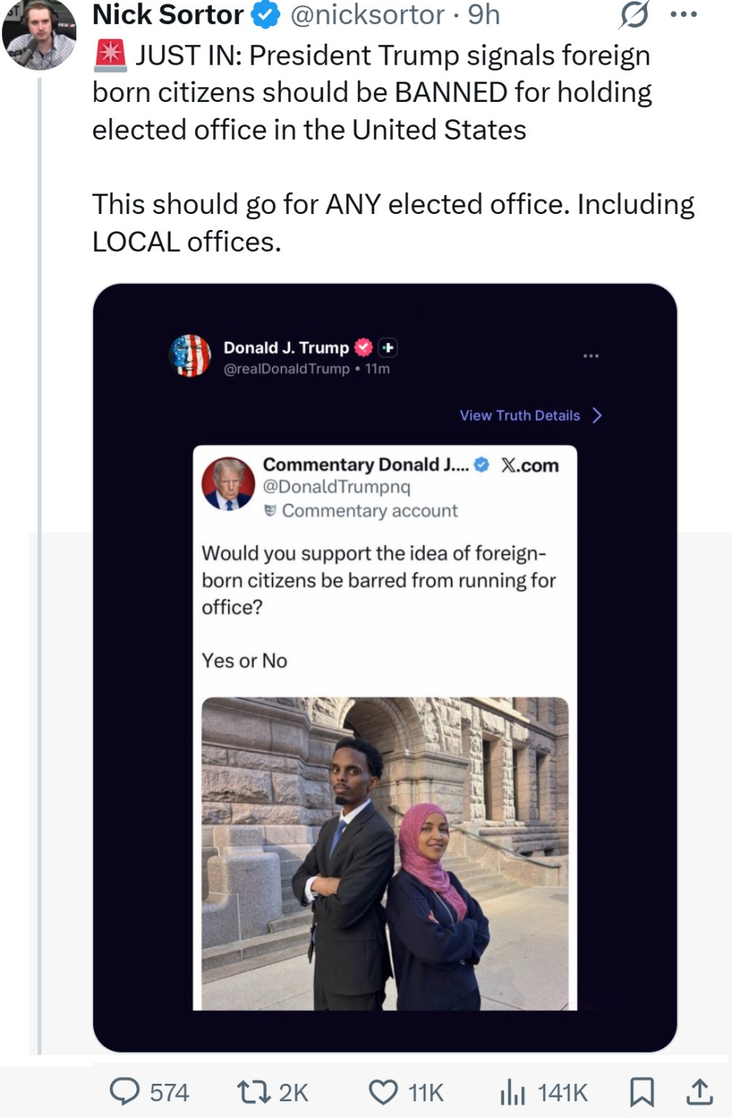Screen dimensions: 732x1118
Task: Open the @nicksortor handle link
Action: (x=367, y=15)
